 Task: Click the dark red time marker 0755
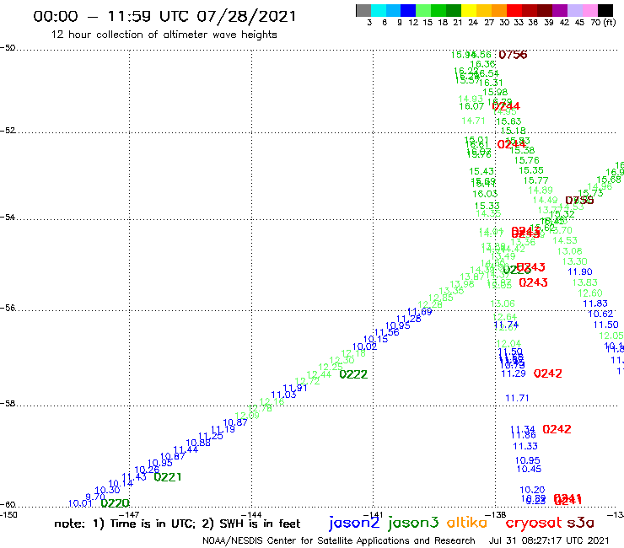click(579, 200)
